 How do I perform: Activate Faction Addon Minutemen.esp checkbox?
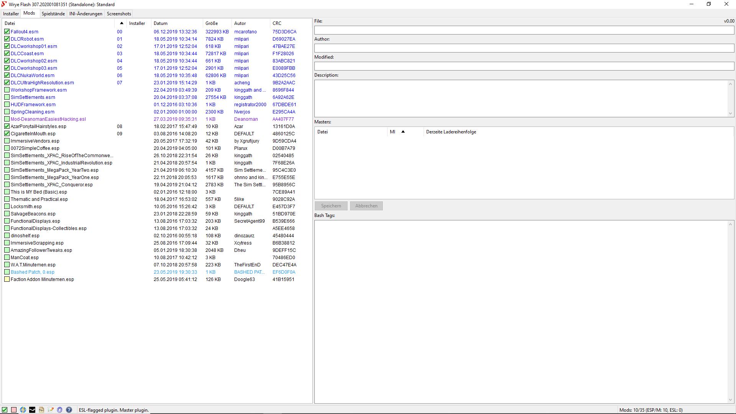click(7, 279)
